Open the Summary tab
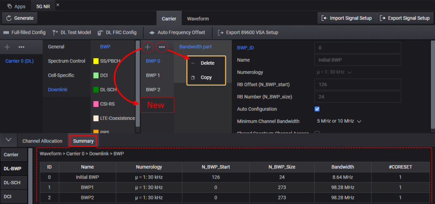435x204 pixels. 83,141
